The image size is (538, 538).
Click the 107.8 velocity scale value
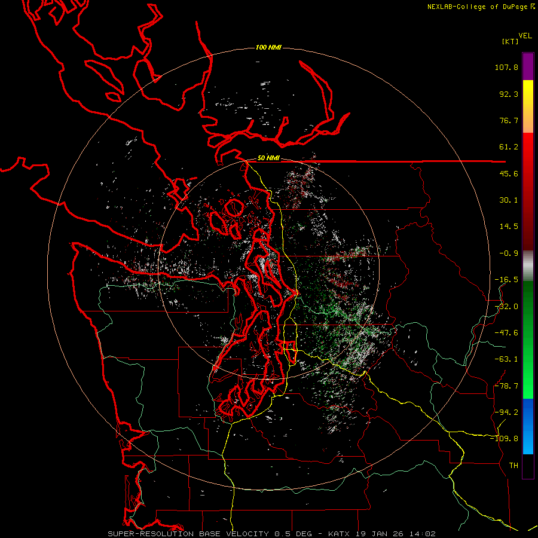coord(506,67)
